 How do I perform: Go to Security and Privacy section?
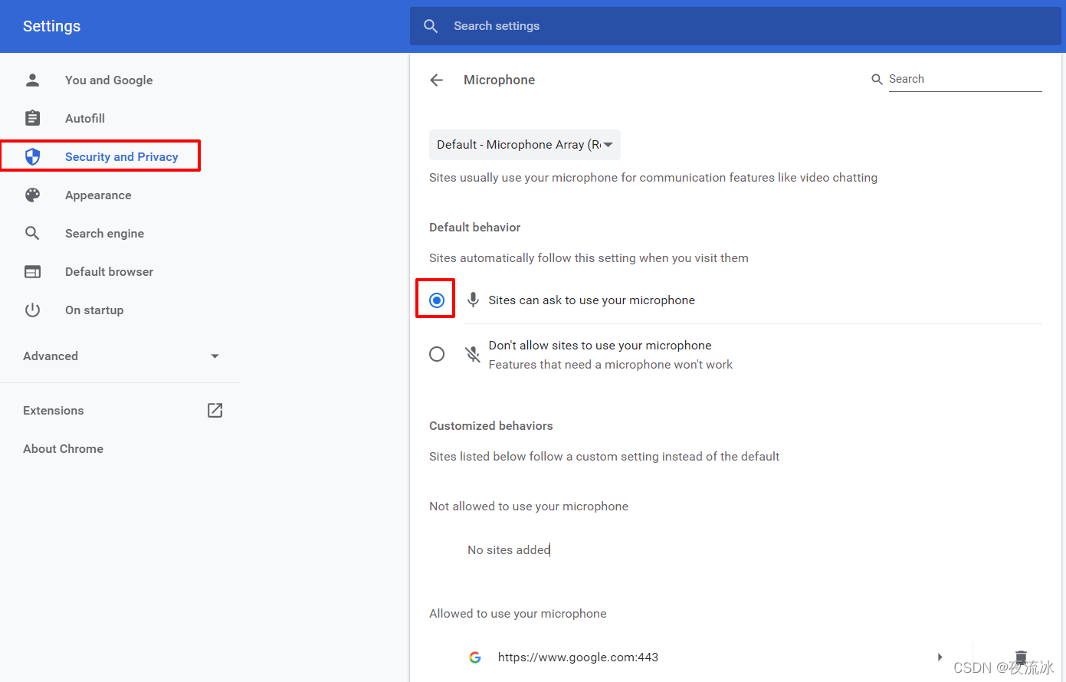[121, 156]
